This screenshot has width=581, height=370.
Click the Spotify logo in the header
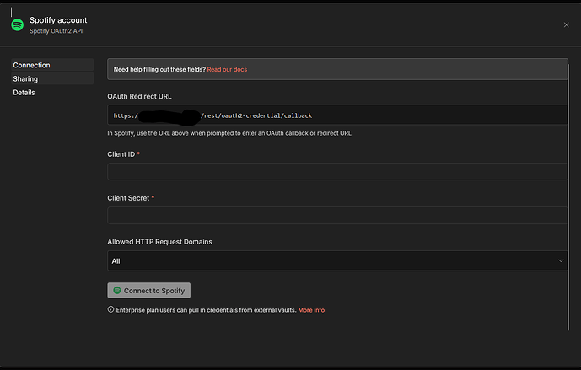coord(17,25)
